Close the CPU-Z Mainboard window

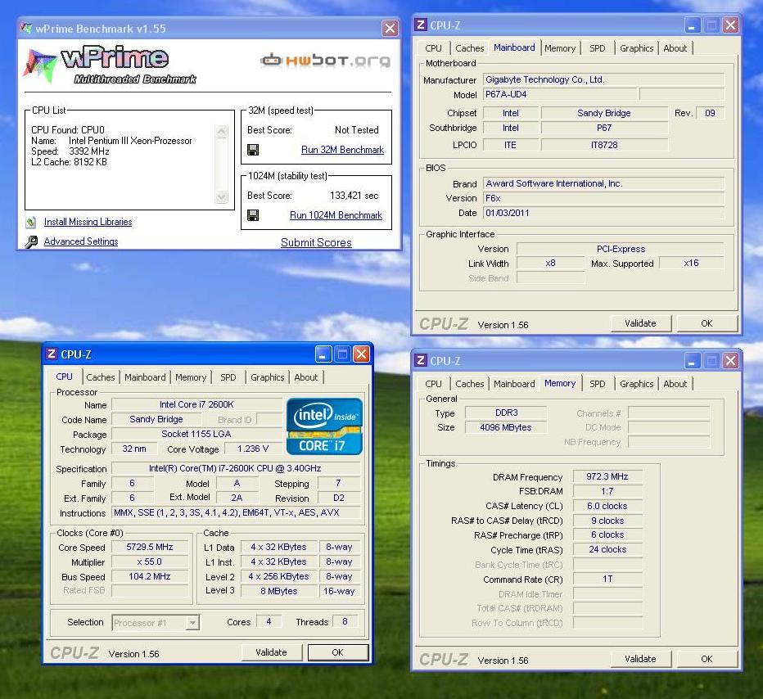730,25
